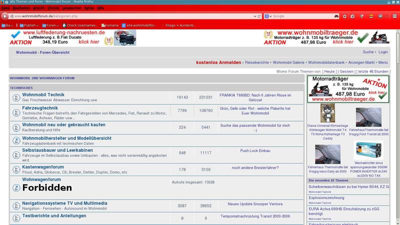This screenshot has width=400, height=225.
Task: Click the icon beside Navigationssysteme TV und Multimedia
Action: point(16,206)
